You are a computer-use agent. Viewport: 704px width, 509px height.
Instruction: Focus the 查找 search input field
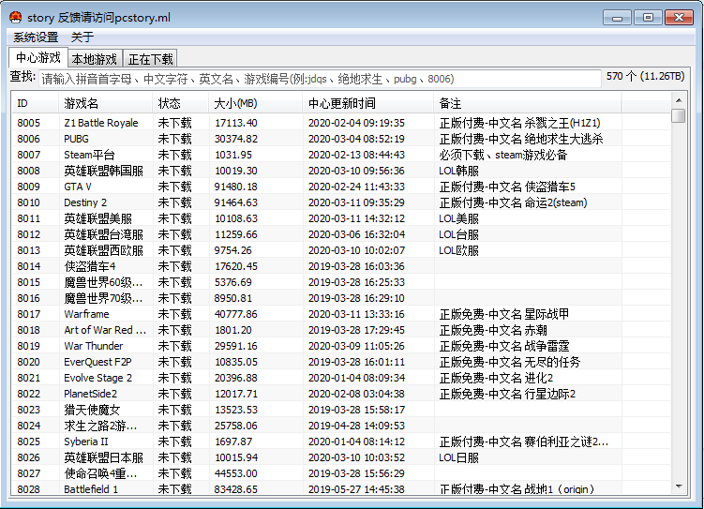coord(320,79)
